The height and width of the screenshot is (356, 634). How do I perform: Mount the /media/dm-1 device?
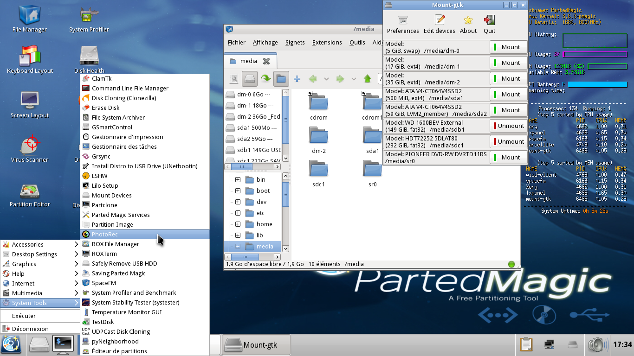508,63
